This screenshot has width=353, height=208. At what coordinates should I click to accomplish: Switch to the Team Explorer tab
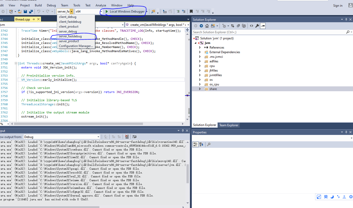(229, 125)
